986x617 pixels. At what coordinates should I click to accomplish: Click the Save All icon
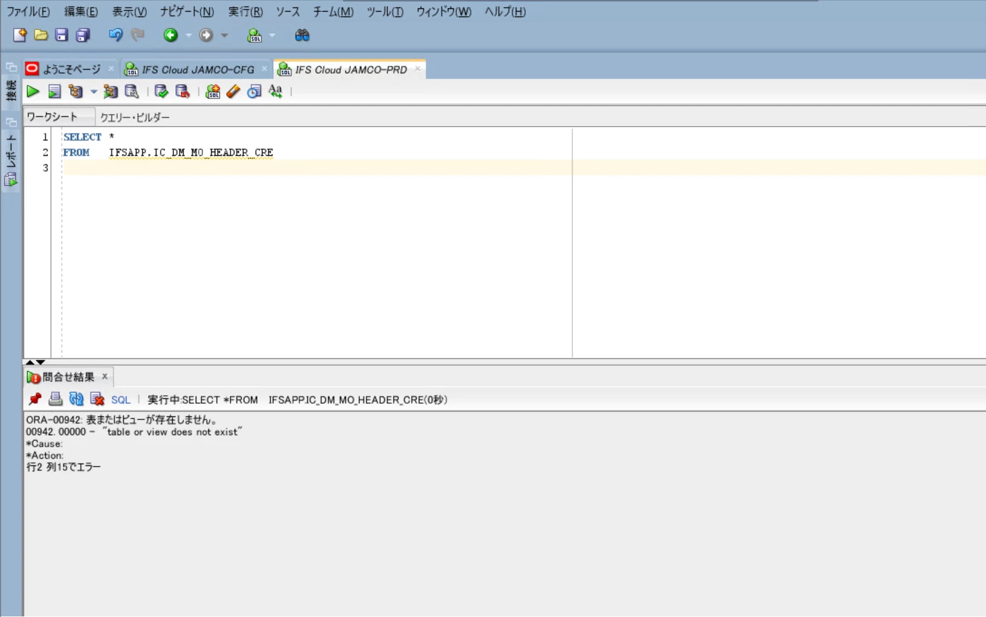coord(83,35)
